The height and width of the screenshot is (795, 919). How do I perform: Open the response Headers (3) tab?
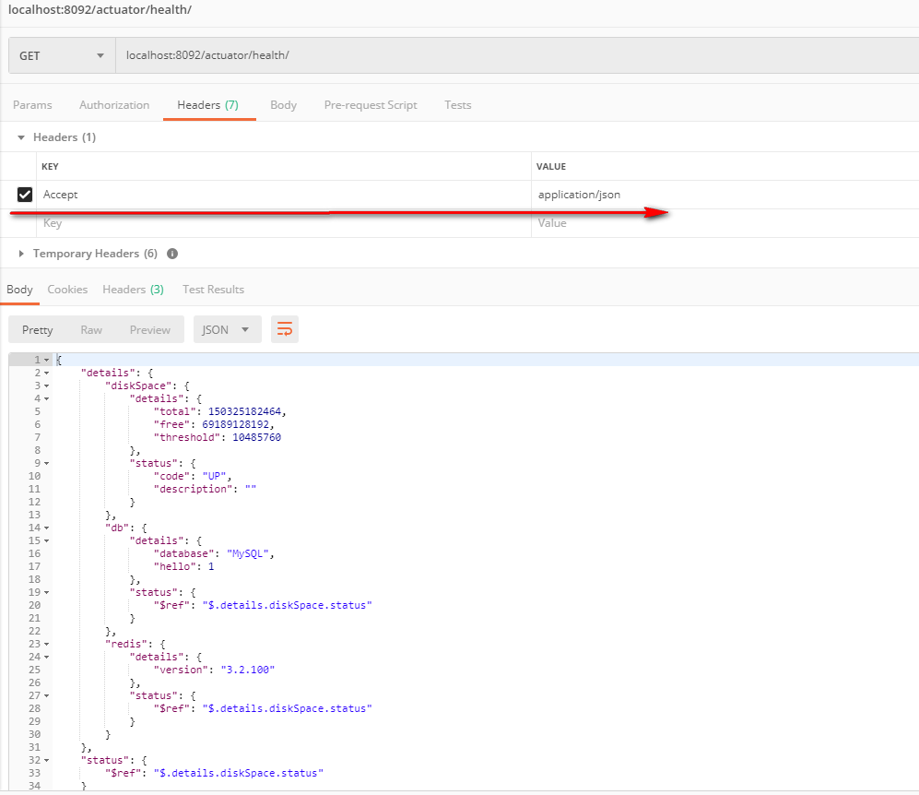click(133, 289)
